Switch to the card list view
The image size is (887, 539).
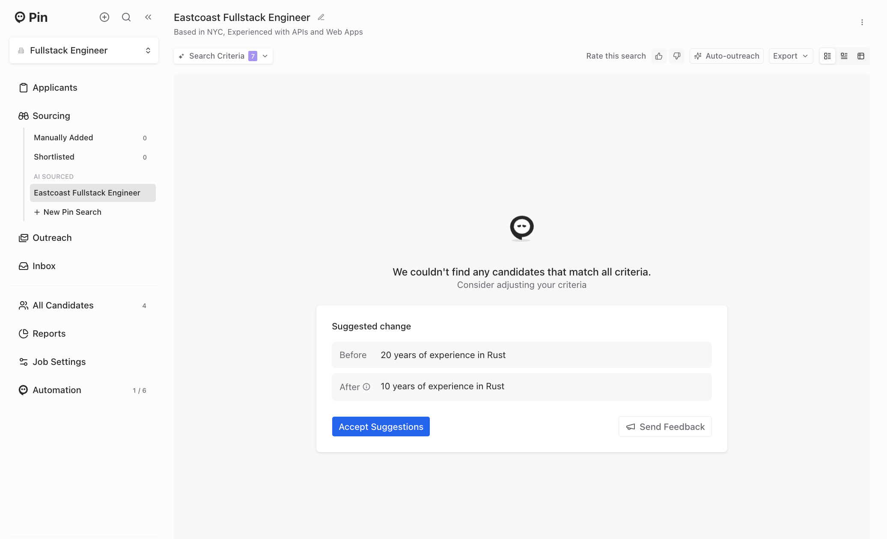827,56
